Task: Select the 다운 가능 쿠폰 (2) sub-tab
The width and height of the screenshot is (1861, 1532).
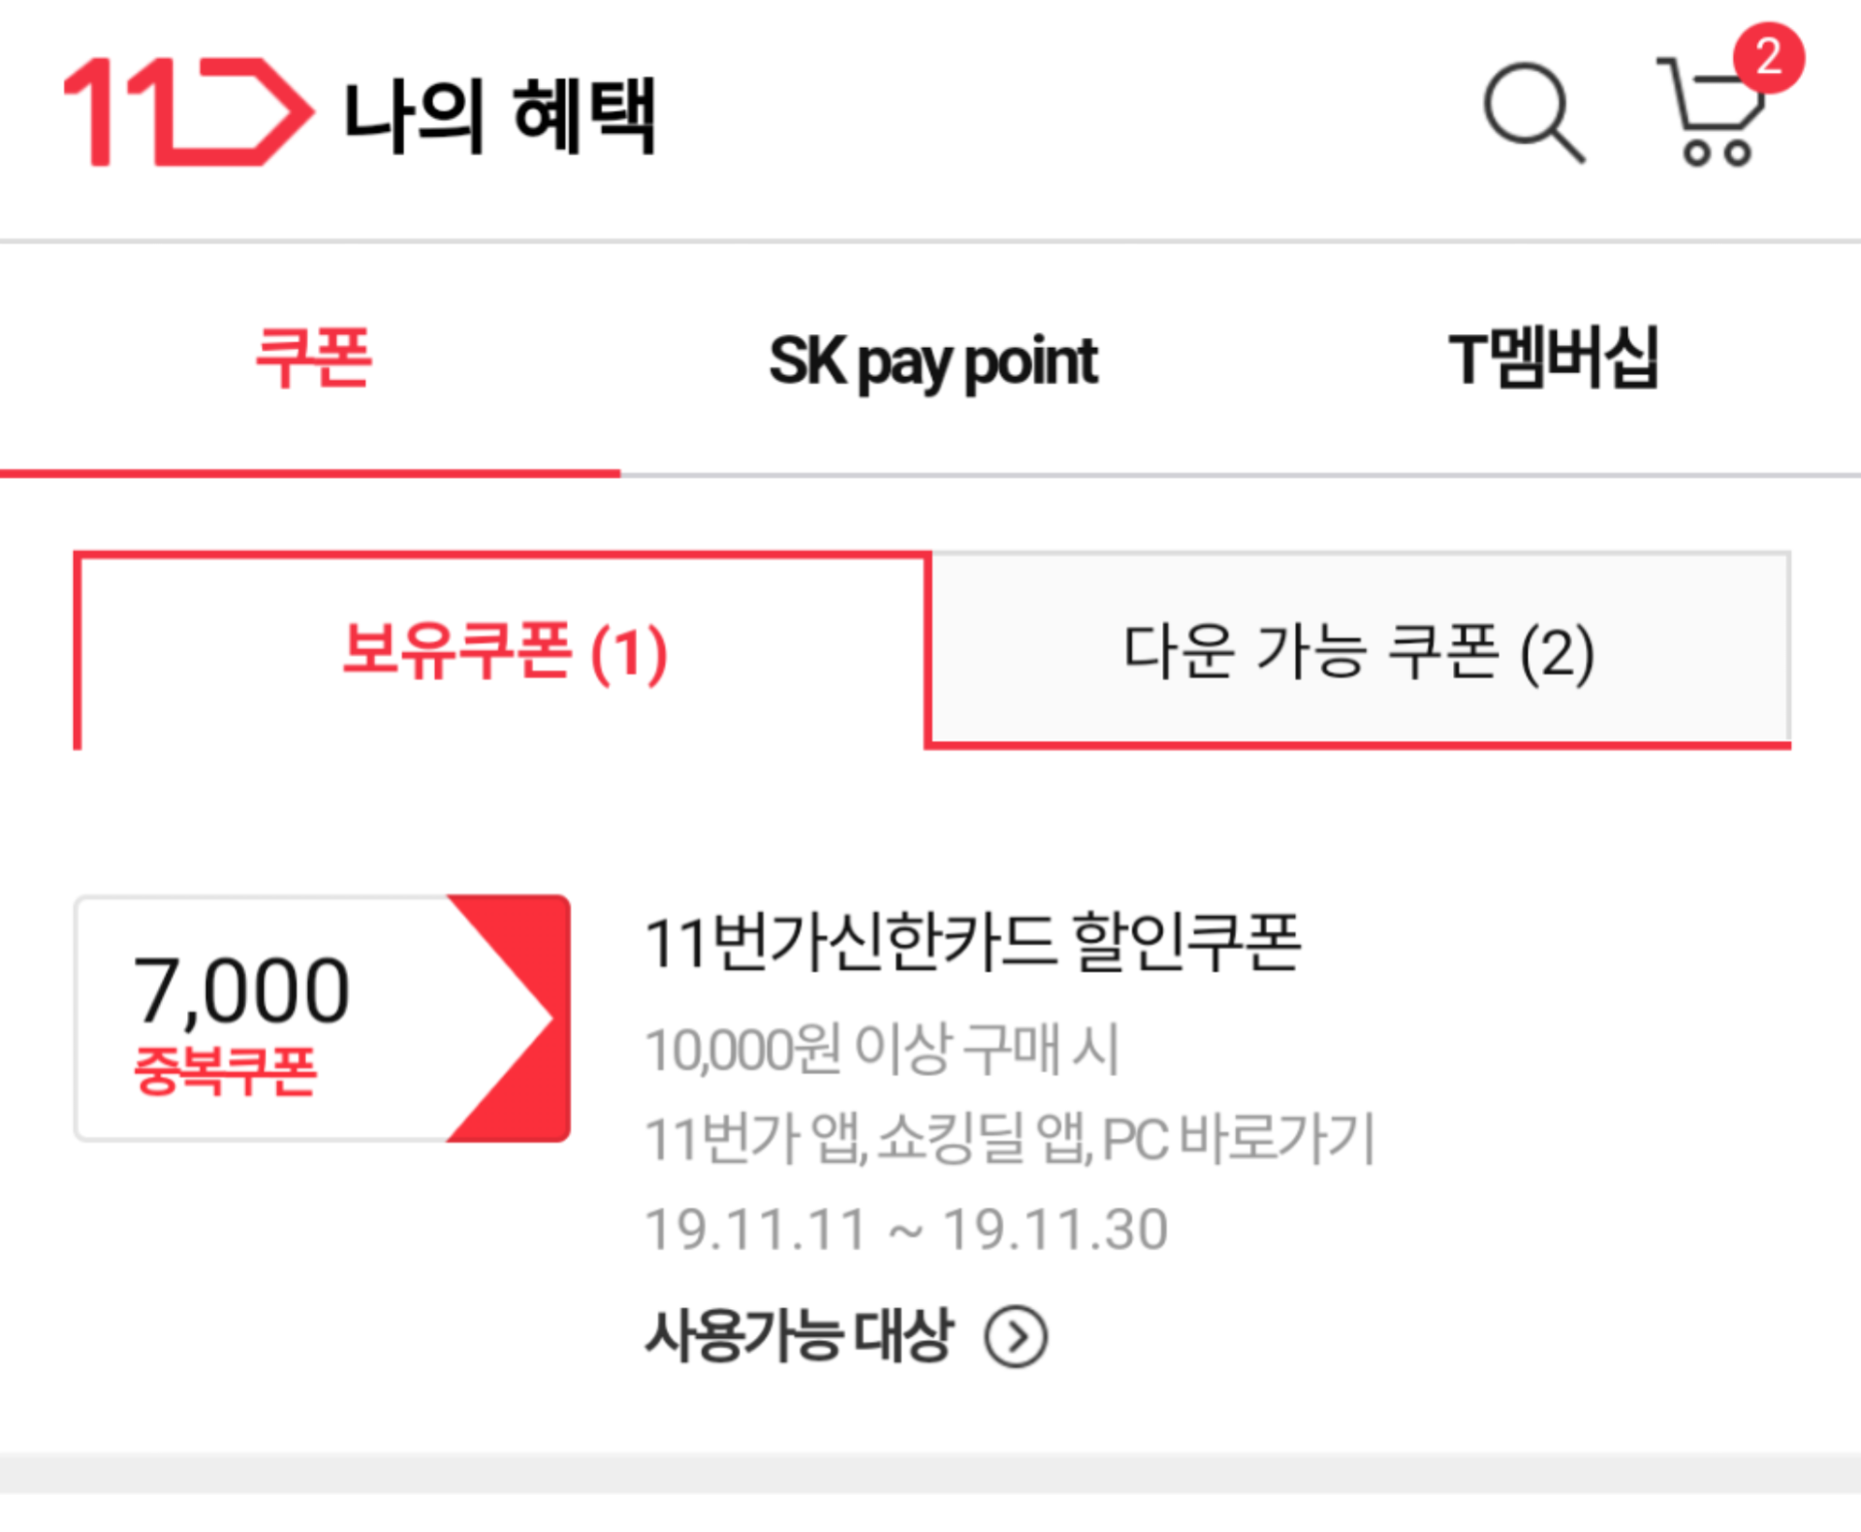Action: (x=1359, y=651)
